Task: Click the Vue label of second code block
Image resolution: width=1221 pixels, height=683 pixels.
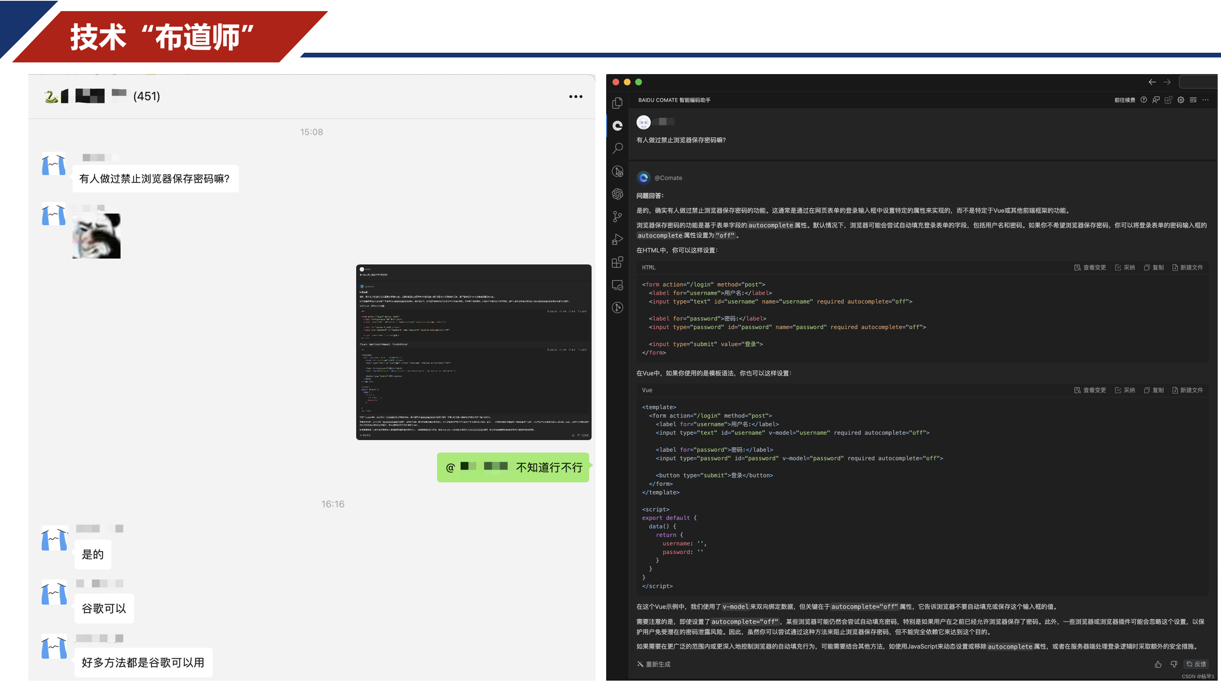Action: (647, 390)
